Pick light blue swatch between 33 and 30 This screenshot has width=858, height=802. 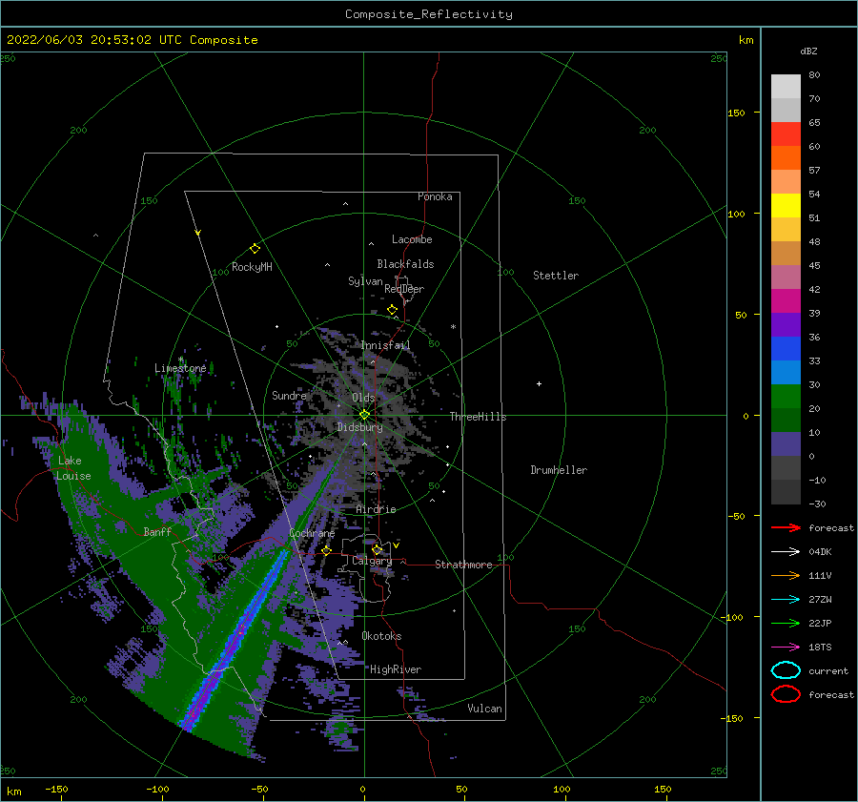(x=786, y=373)
